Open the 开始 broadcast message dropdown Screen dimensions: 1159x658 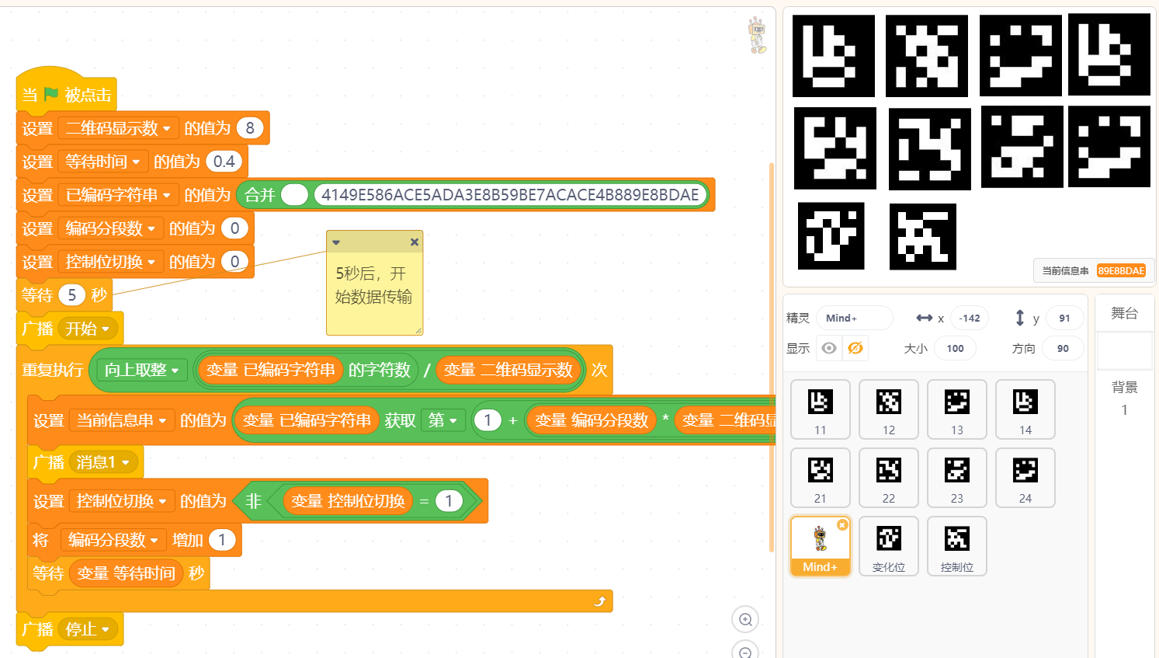coord(89,329)
